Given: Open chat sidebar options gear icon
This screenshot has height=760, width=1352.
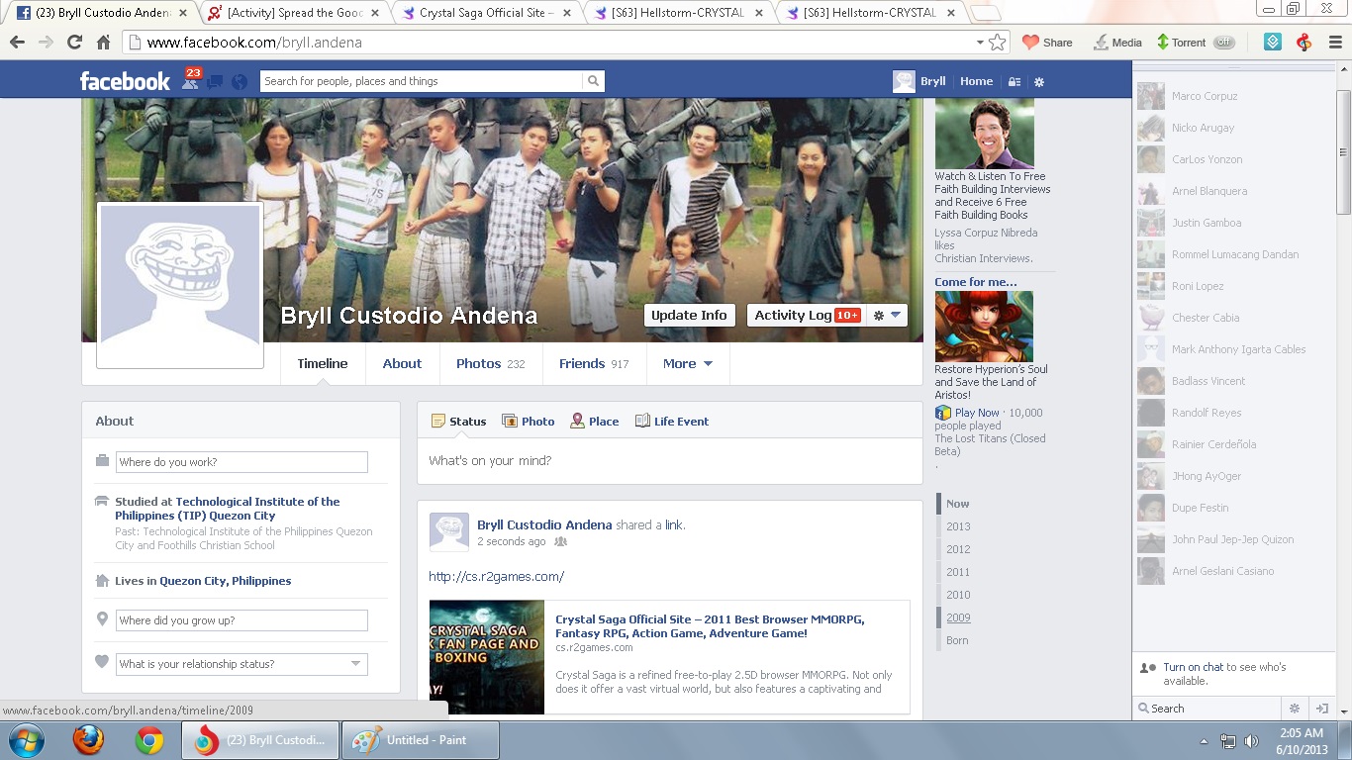Looking at the screenshot, I should (x=1294, y=709).
